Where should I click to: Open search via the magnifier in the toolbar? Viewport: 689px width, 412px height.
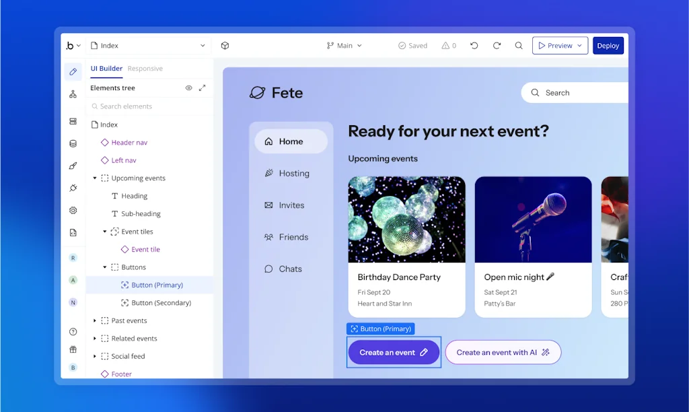[x=518, y=45]
